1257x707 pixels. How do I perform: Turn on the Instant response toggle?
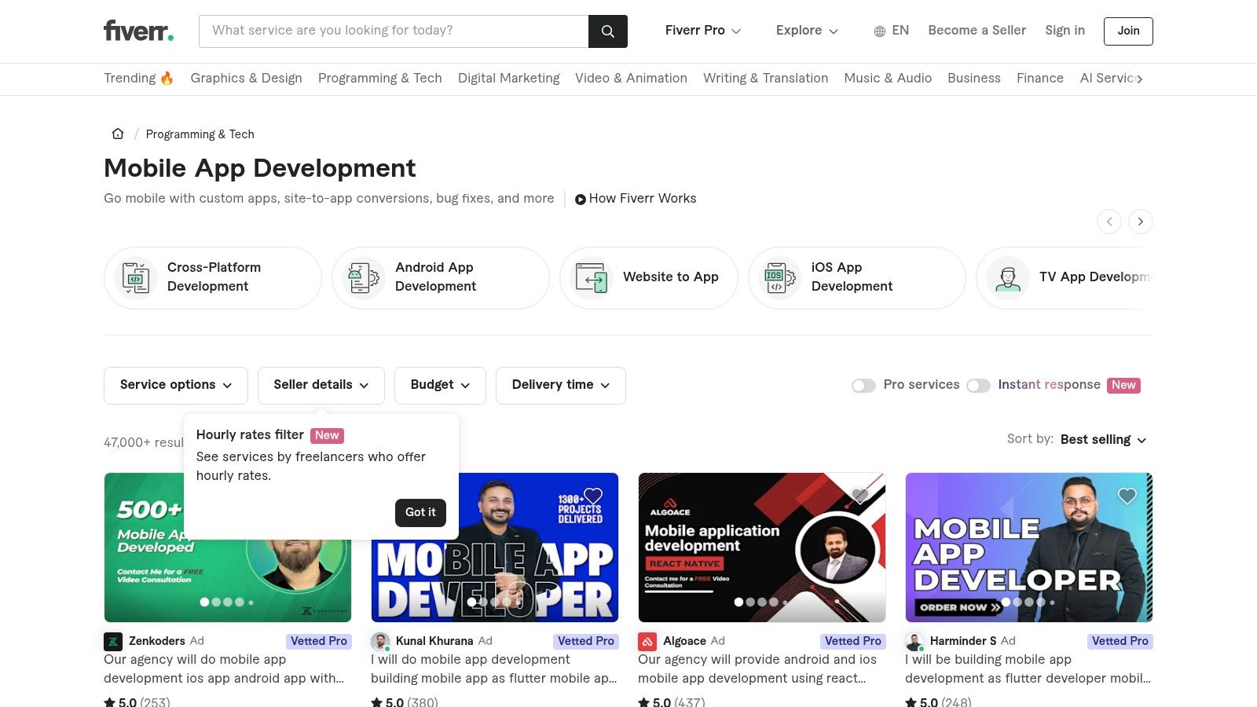pyautogui.click(x=979, y=385)
